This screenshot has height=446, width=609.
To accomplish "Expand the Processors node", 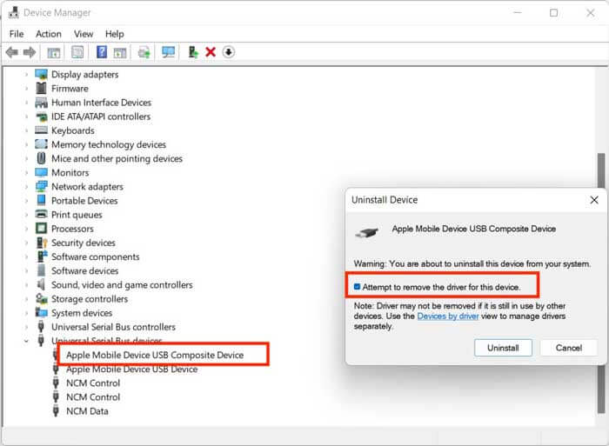I will 26,229.
